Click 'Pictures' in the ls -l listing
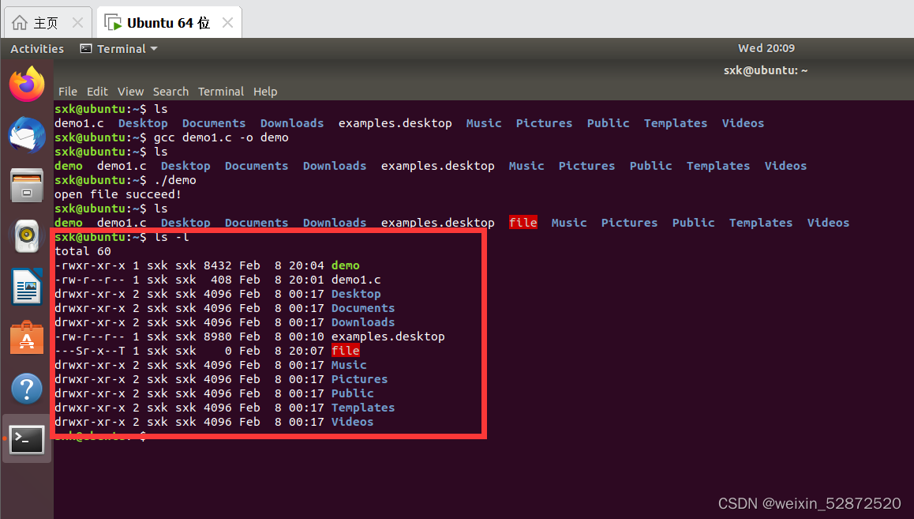The image size is (914, 519). pos(360,379)
